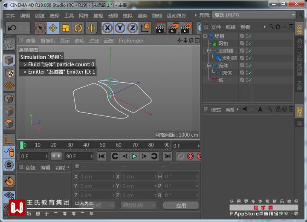Image resolution: width=307 pixels, height=222 pixels.
Task: Expand object manager menu overflow arrow
Action: (264, 26)
